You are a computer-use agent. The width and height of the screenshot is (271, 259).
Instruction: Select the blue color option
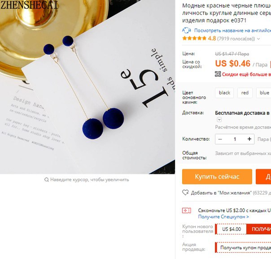[264, 93]
